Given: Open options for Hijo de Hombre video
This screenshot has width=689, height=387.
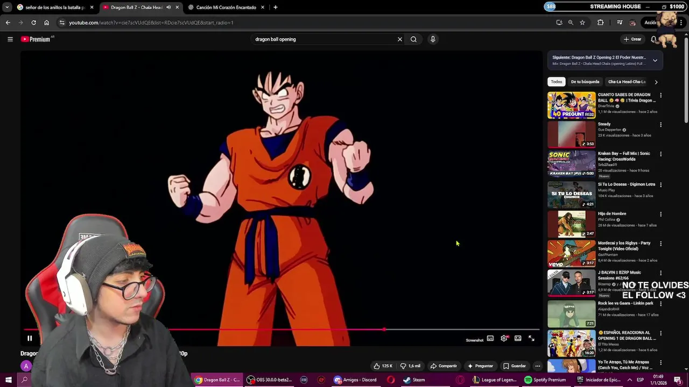Looking at the screenshot, I should pos(660,214).
